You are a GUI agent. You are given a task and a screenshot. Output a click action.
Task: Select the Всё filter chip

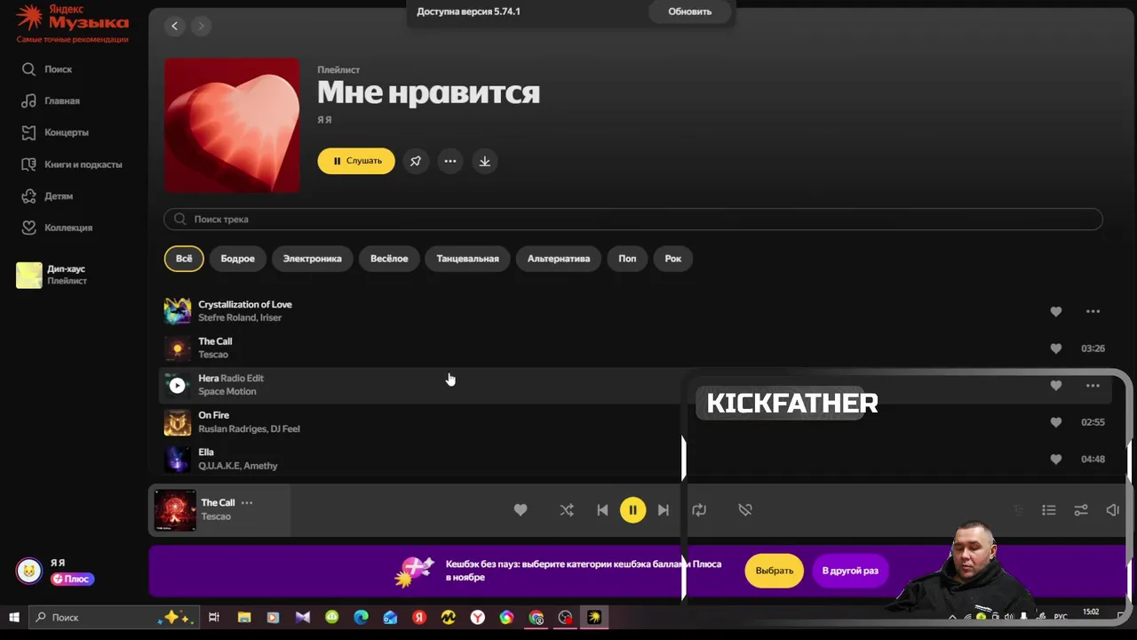coord(184,259)
